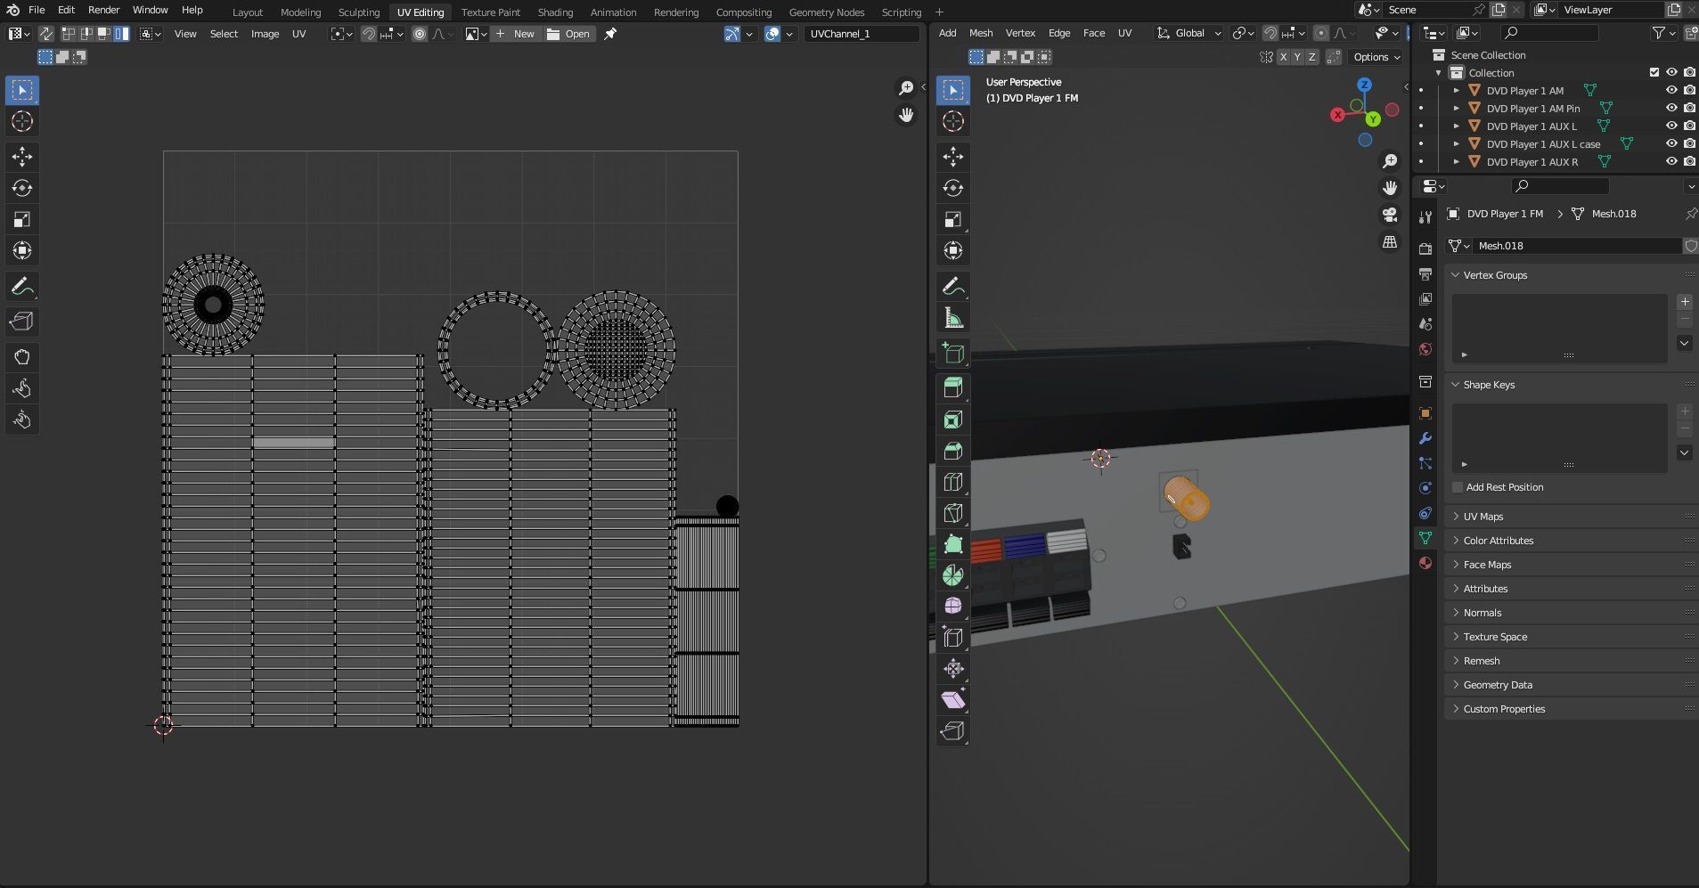Click the Add workspace plus button
1699x888 pixels.
coord(939,12)
